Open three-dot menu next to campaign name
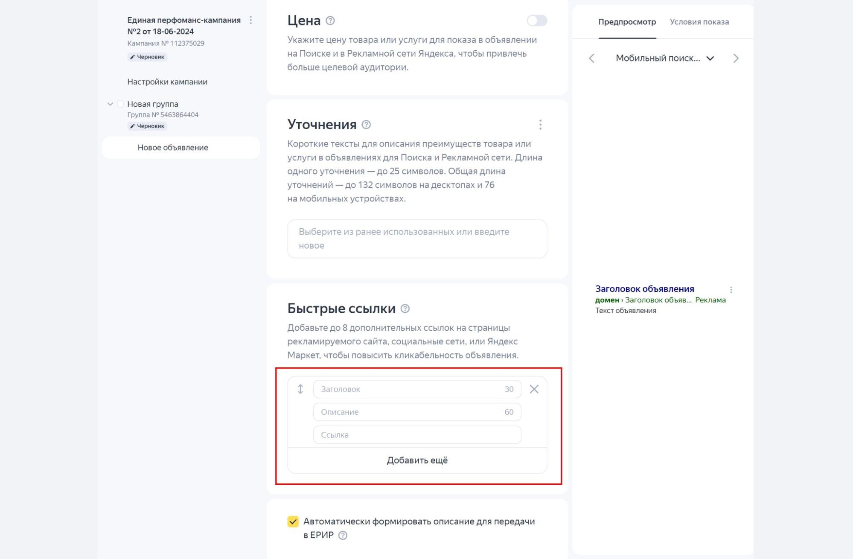This screenshot has width=853, height=559. (x=250, y=19)
